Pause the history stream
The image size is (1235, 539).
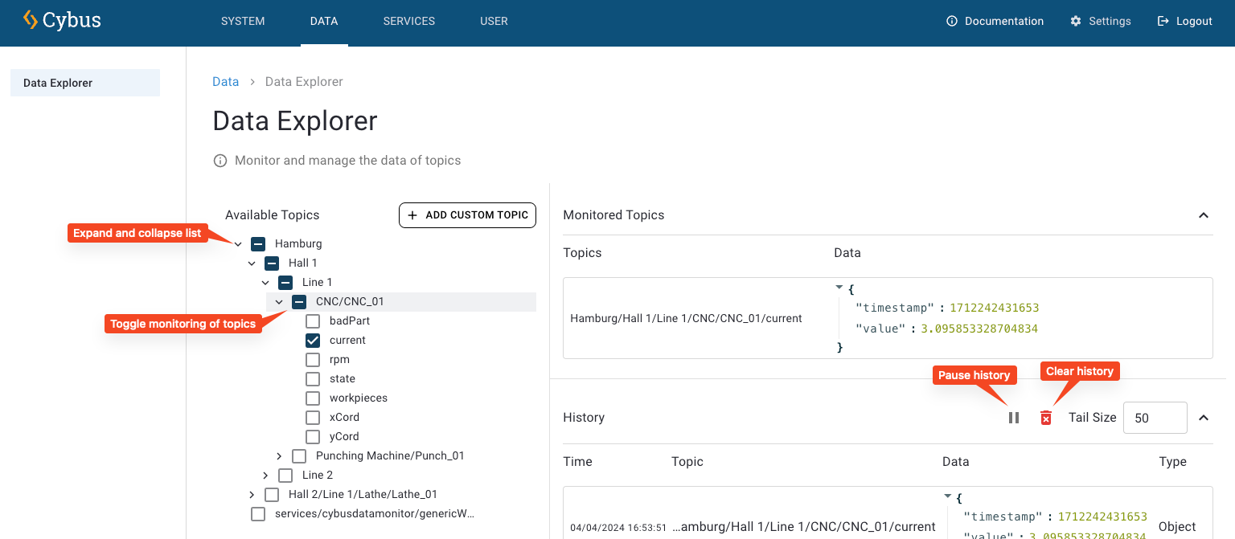point(1013,418)
